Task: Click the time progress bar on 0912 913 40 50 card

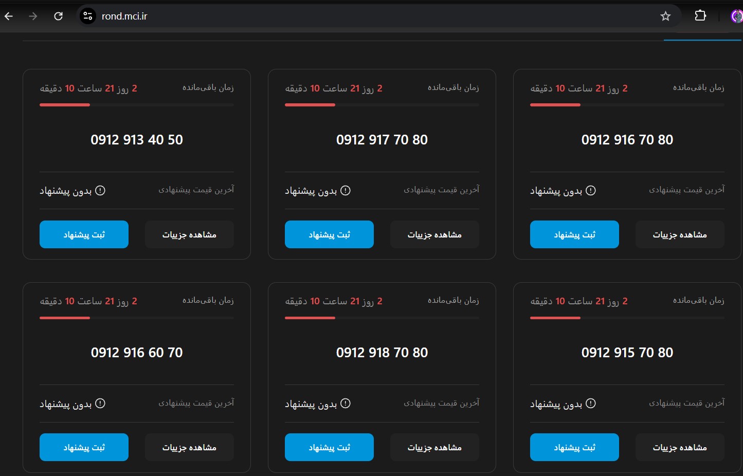Action: 137,105
